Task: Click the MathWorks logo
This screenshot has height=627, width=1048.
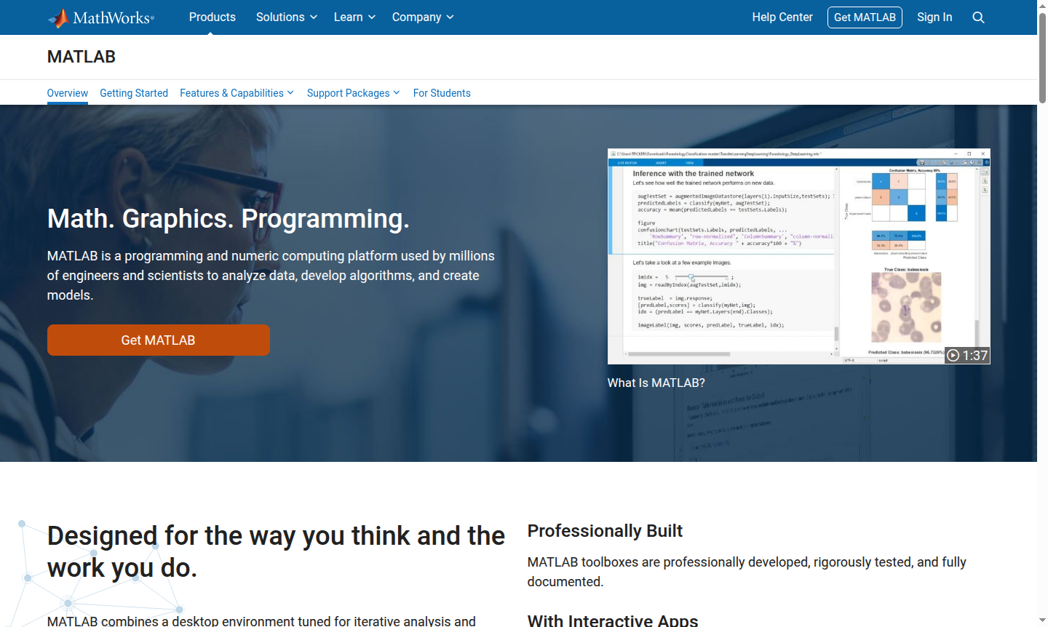Action: pyautogui.click(x=102, y=17)
